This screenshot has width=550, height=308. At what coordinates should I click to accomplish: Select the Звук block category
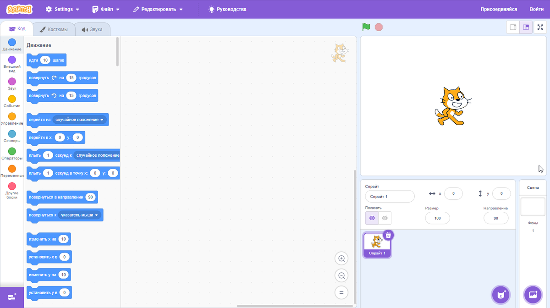coord(12,84)
